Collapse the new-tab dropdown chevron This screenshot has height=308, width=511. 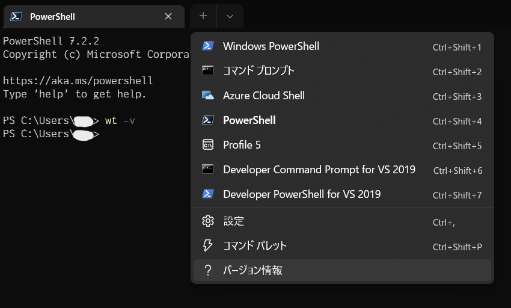click(x=230, y=16)
